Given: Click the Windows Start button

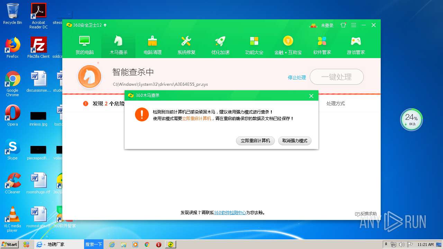Looking at the screenshot, I should 10,244.
